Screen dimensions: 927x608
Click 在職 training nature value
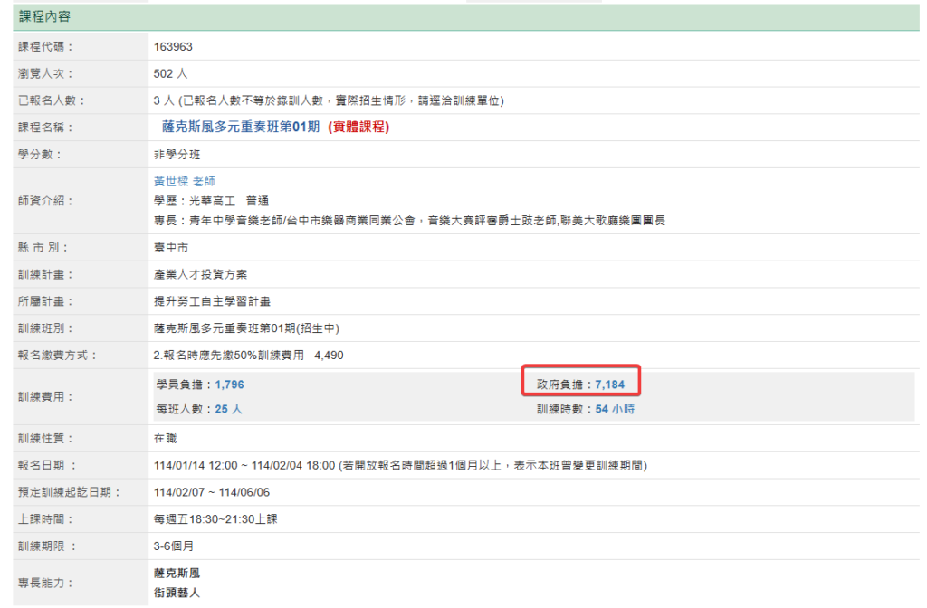click(x=165, y=439)
